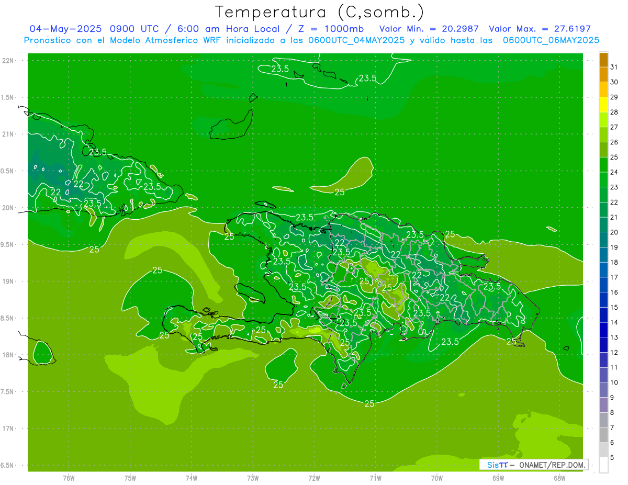Pick the orange swatch between 30 and 31
The image size is (628, 485).
603,74
